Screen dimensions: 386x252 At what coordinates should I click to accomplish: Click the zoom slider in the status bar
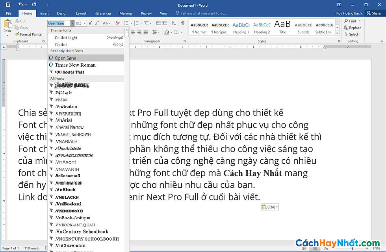[x=352, y=248]
